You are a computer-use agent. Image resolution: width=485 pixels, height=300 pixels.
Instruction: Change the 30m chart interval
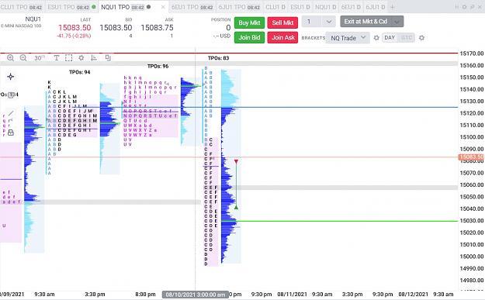[x=40, y=58]
